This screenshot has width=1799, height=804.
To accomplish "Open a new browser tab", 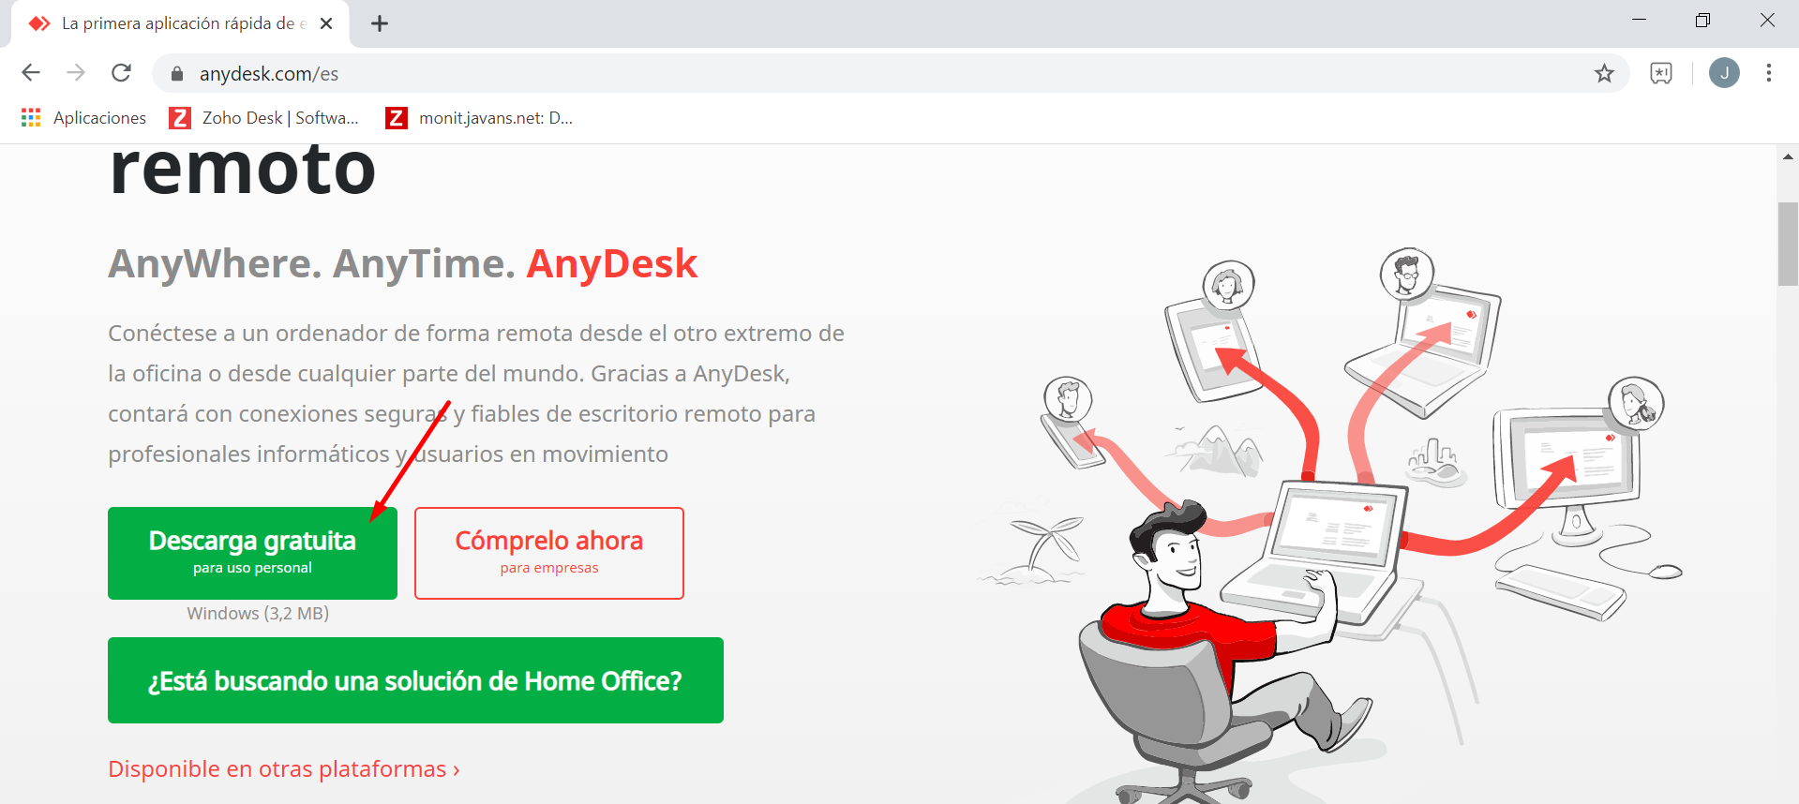I will (x=380, y=23).
